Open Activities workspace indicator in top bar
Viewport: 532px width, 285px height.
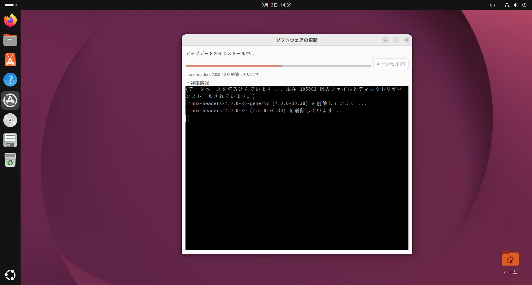click(11, 5)
